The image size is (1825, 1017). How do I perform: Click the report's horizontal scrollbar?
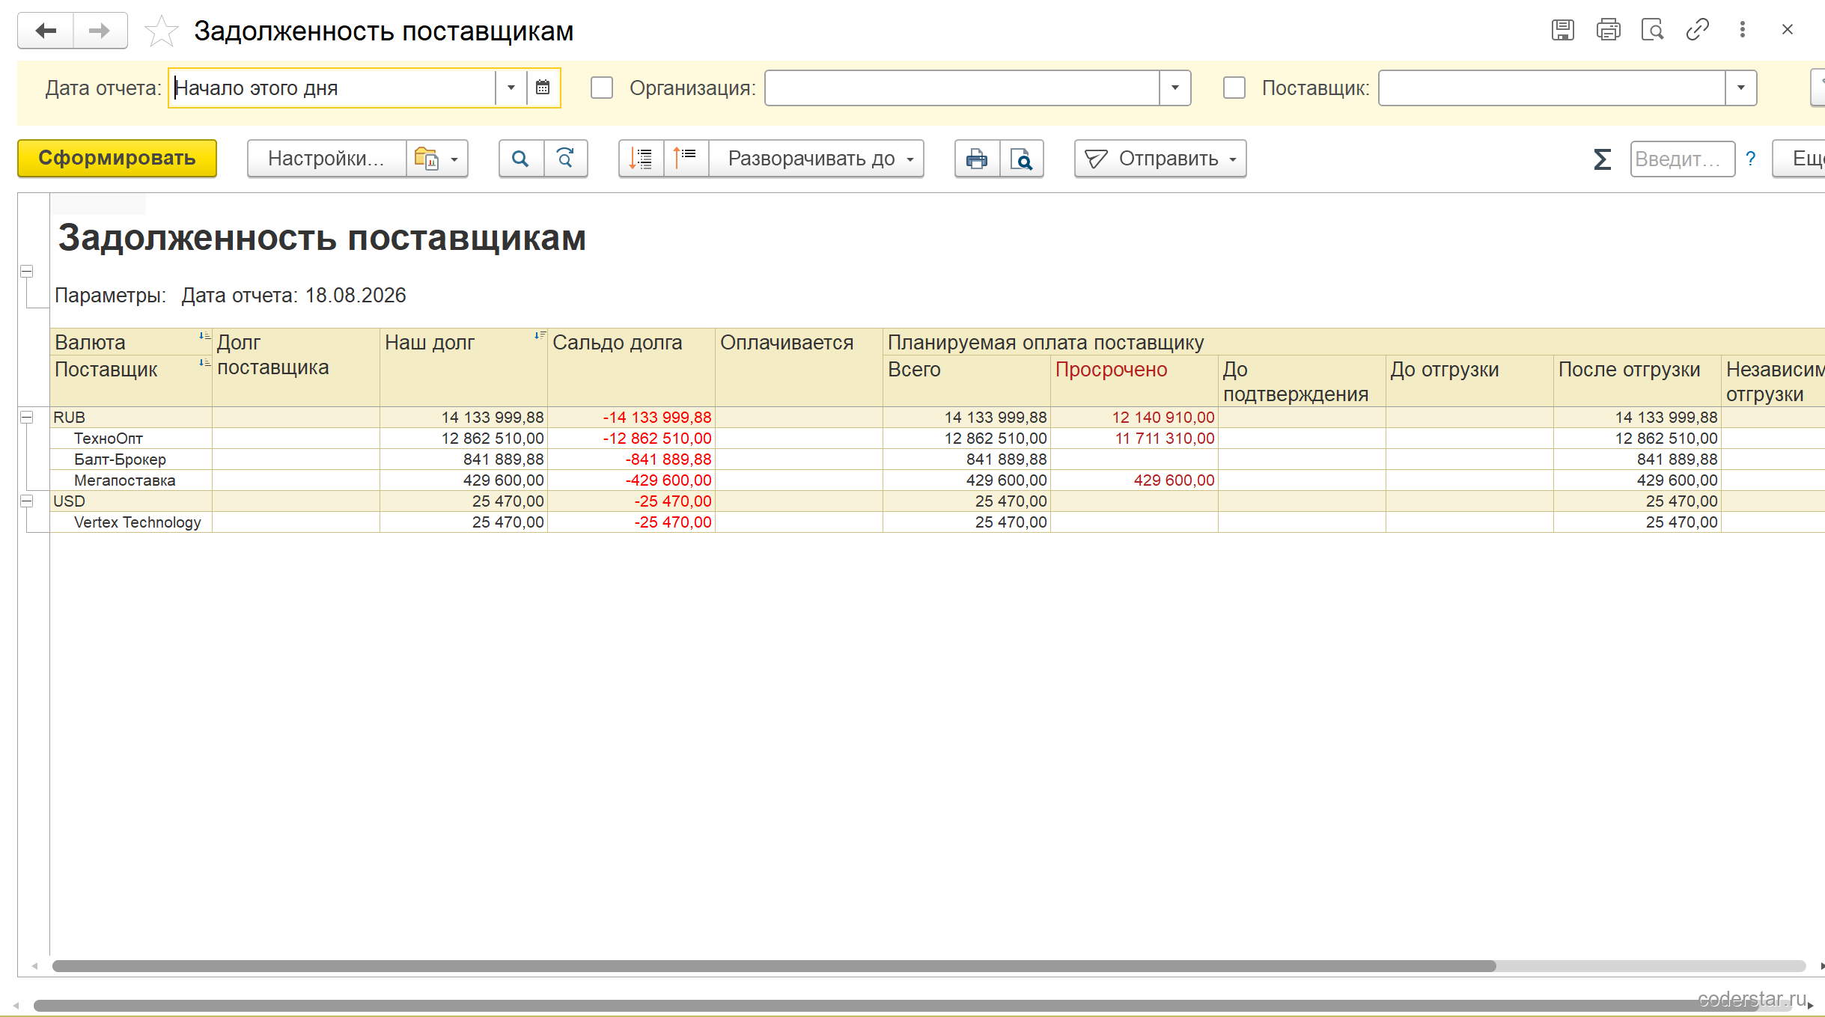coord(774,966)
